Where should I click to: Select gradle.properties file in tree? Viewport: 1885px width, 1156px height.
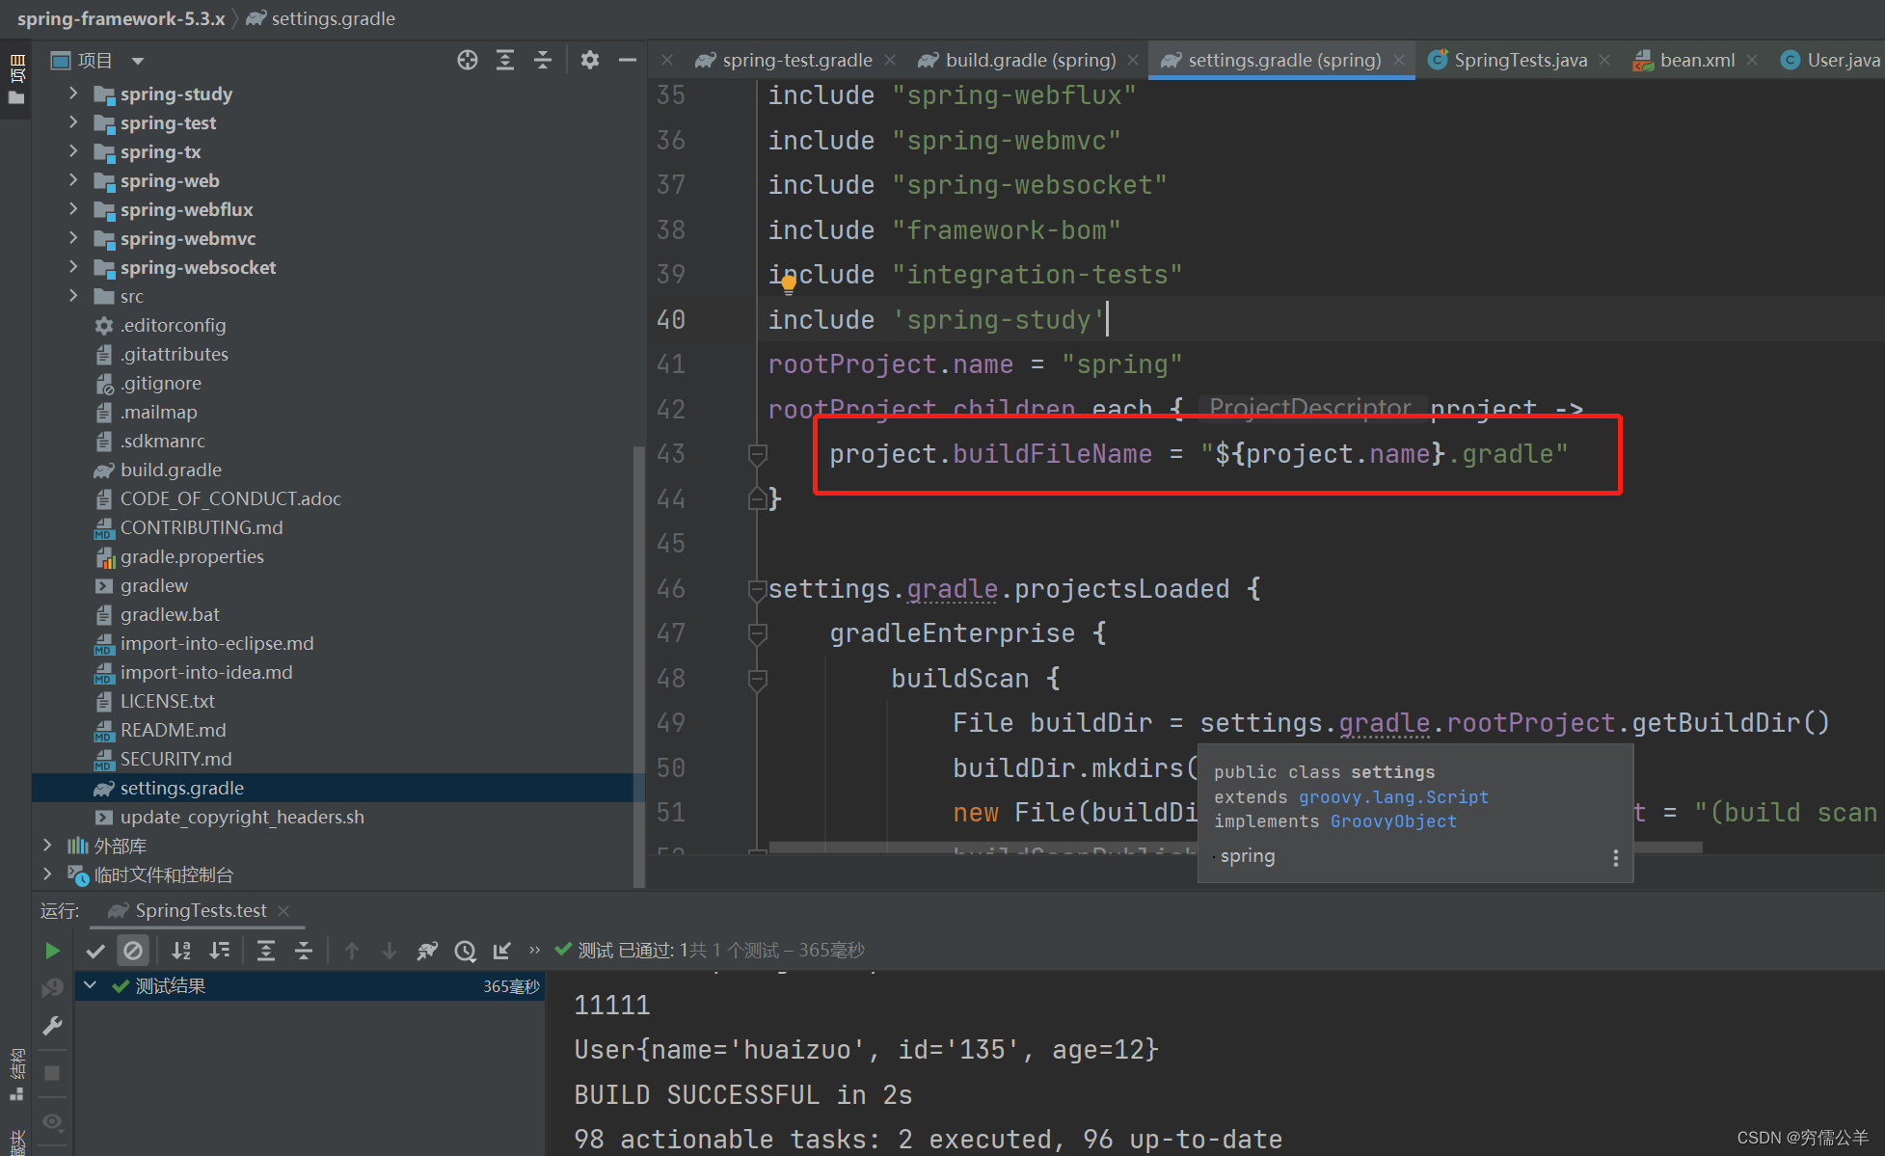point(192,556)
